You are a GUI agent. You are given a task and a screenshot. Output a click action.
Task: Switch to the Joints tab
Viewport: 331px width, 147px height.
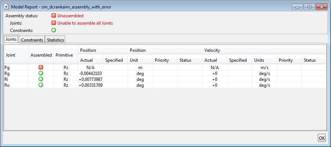coord(11,39)
